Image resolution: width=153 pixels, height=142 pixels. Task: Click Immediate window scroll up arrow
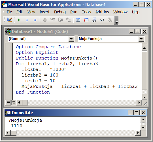coord(143,120)
